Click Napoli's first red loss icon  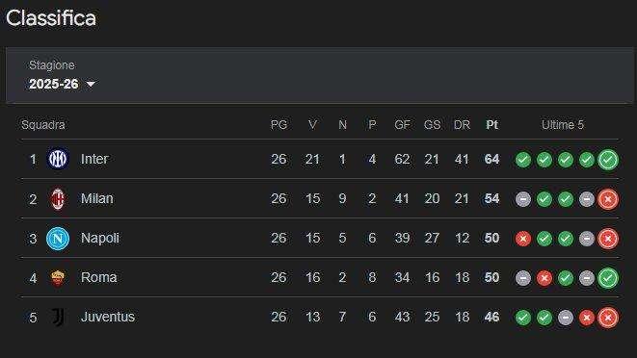(523, 239)
